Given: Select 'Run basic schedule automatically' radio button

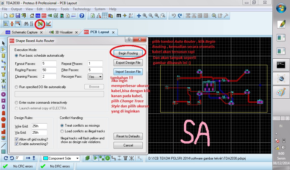Looking at the screenshot, I should point(16,56).
